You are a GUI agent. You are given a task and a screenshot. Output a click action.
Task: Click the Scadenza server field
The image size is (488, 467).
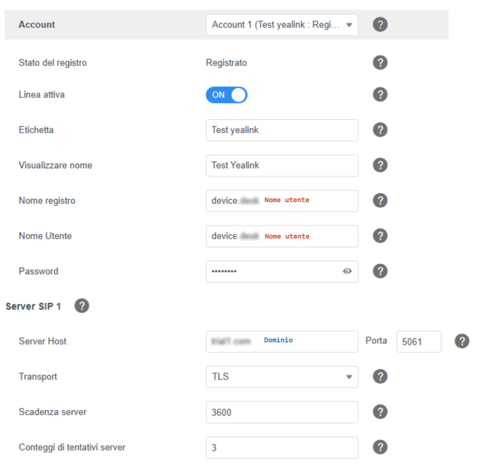(x=282, y=412)
